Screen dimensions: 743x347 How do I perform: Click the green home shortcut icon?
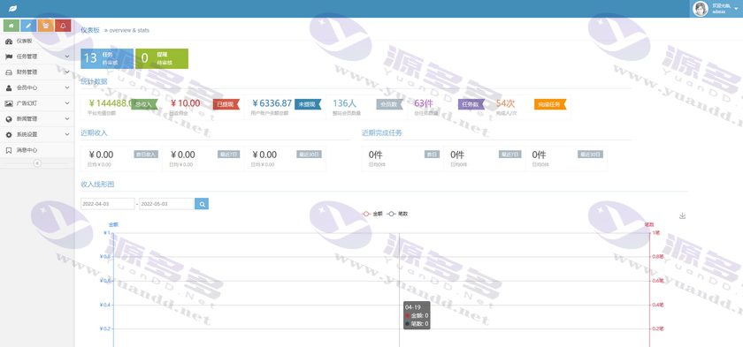(x=11, y=26)
